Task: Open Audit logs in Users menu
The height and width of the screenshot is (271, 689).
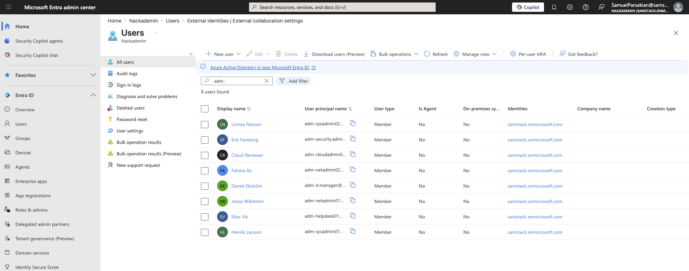Action: (x=127, y=73)
